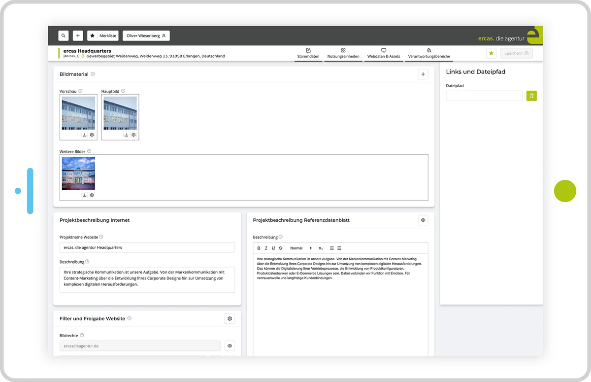Image resolution: width=591 pixels, height=382 pixels.
Task: Insert subscript in the Referenzdatenblatt description
Action: tap(321, 248)
